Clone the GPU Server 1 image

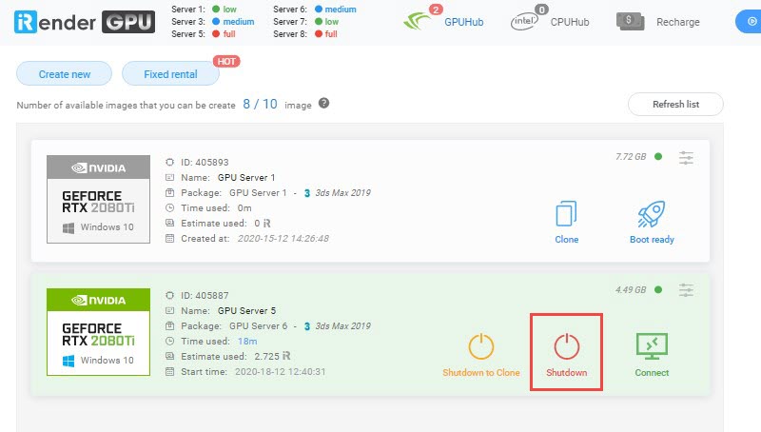pos(566,213)
